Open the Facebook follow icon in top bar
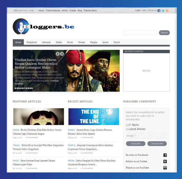The width and height of the screenshot is (182, 179). coord(159,11)
